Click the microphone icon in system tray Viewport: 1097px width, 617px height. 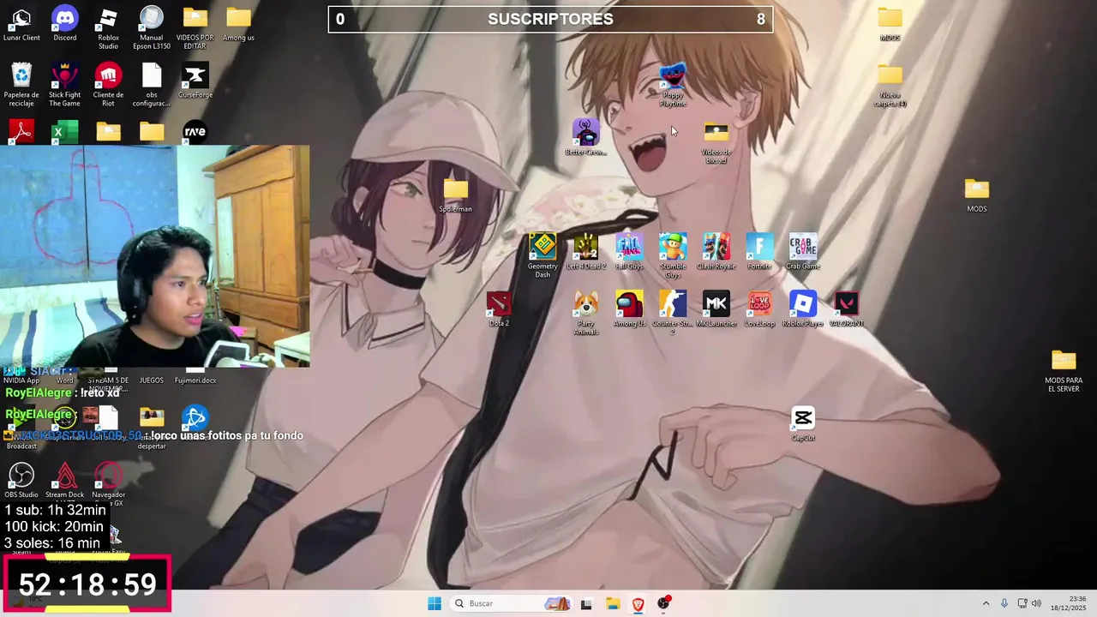[1004, 603]
